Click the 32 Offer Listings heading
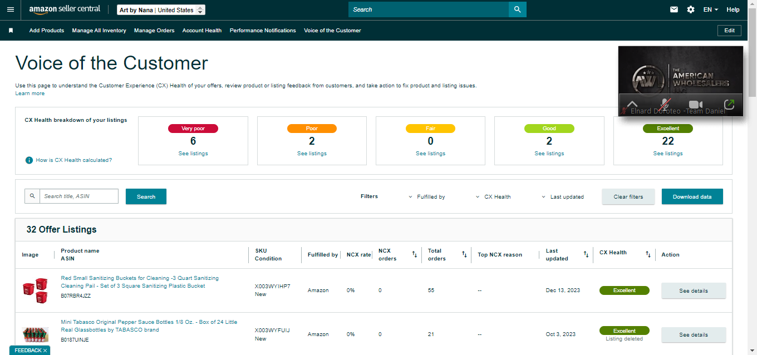The image size is (757, 355). tap(61, 229)
